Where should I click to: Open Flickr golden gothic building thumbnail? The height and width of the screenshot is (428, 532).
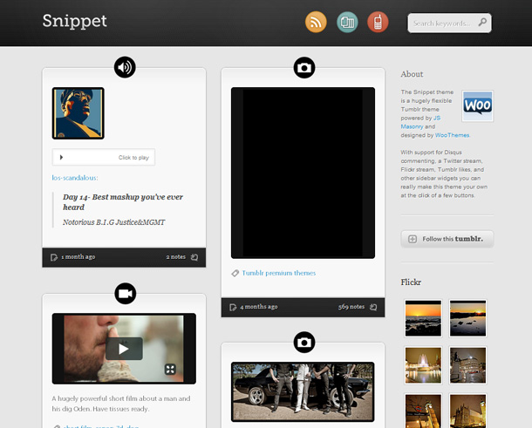click(x=467, y=411)
